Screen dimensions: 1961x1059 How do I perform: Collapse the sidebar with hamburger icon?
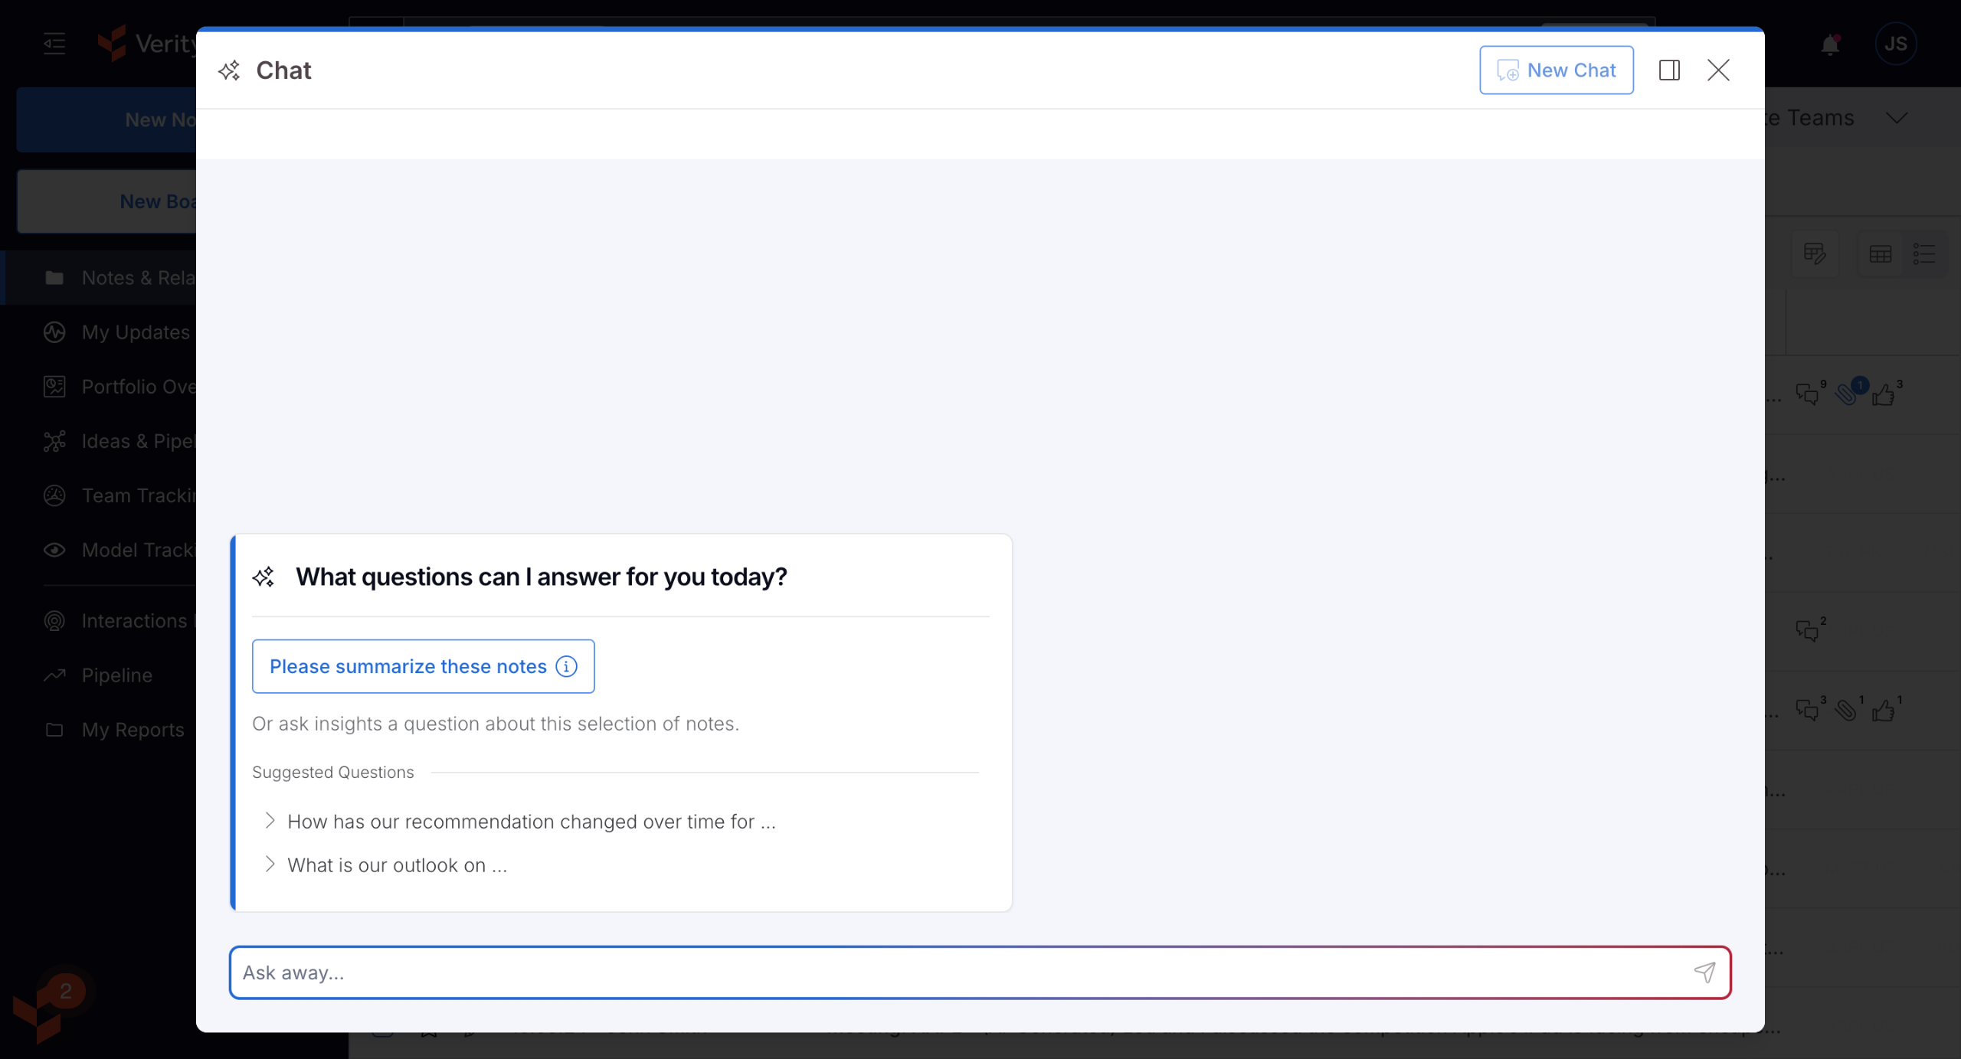54,44
